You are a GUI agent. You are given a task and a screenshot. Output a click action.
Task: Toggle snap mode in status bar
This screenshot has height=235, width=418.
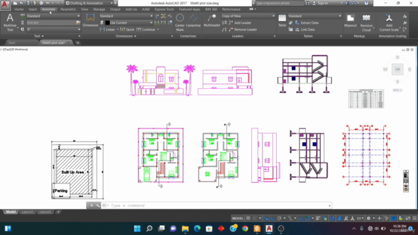pos(255,218)
